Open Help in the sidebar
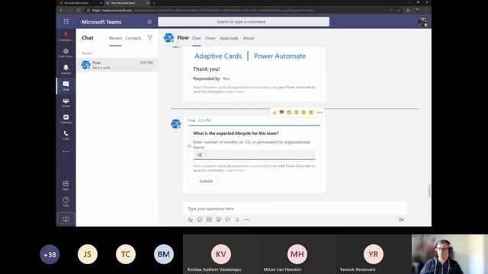 click(66, 202)
